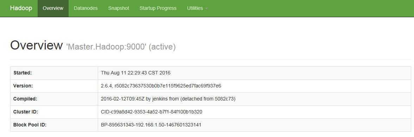Select the 'Master.Hadoop:9000' host text

pyautogui.click(x=106, y=47)
